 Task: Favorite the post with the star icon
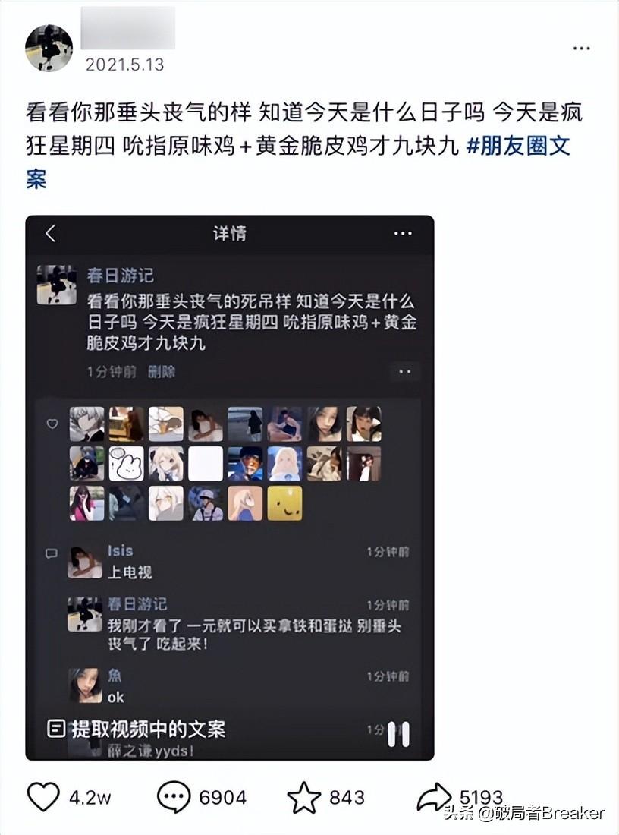tap(304, 797)
